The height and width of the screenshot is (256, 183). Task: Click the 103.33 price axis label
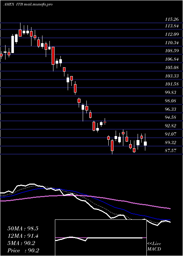click(172, 76)
